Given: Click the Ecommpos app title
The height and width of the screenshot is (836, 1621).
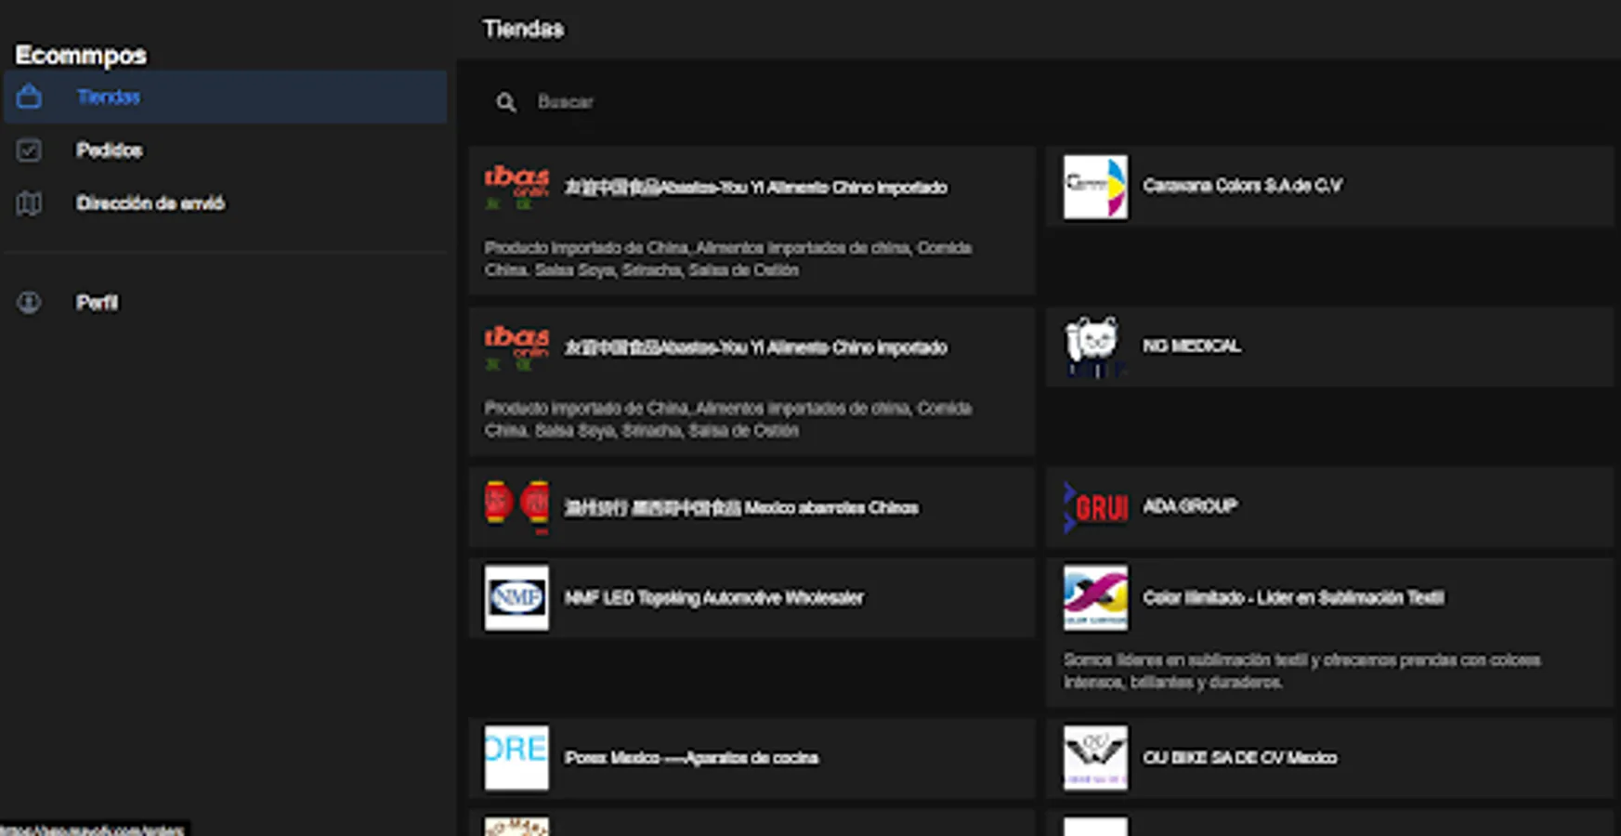Looking at the screenshot, I should point(81,55).
